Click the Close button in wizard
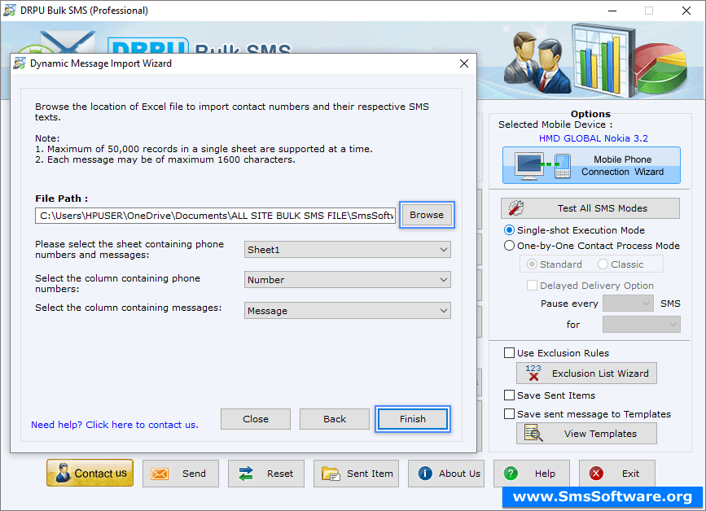 [256, 419]
